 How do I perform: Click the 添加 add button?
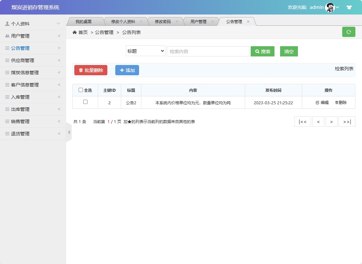pyautogui.click(x=127, y=70)
